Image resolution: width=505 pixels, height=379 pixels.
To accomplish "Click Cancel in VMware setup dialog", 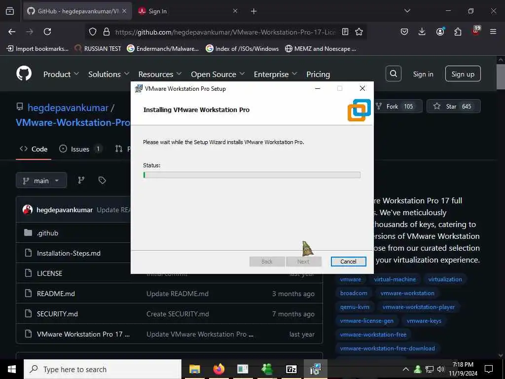I will click(x=348, y=262).
